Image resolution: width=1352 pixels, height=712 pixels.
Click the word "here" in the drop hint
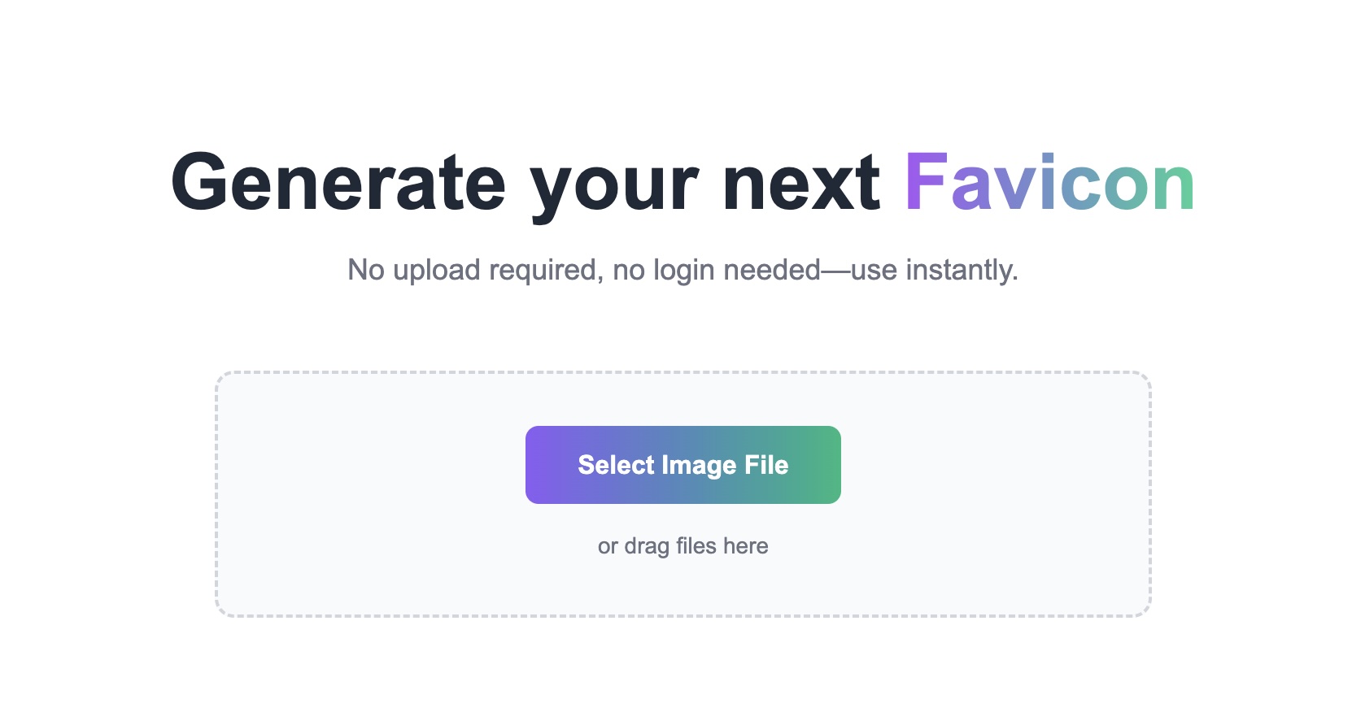tap(745, 546)
